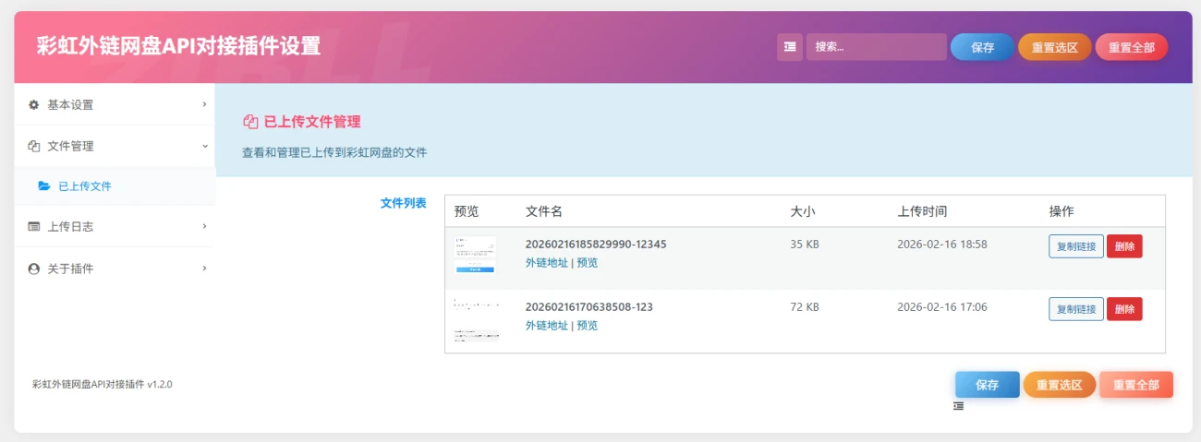The image size is (1201, 442).
Task: Open the 已上传文件 submenu item
Action: click(84, 186)
